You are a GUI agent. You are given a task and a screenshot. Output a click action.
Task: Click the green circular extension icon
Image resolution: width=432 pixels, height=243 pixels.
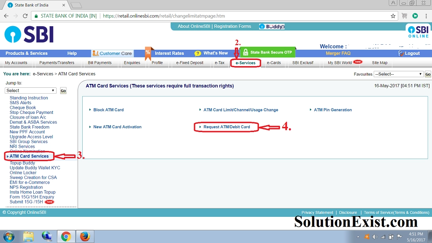click(415, 16)
